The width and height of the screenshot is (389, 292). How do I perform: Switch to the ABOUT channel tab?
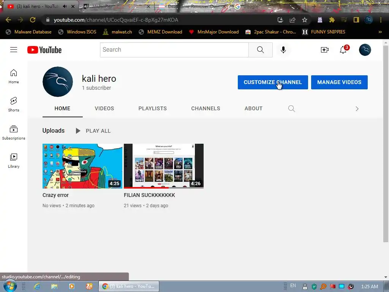coord(253,108)
